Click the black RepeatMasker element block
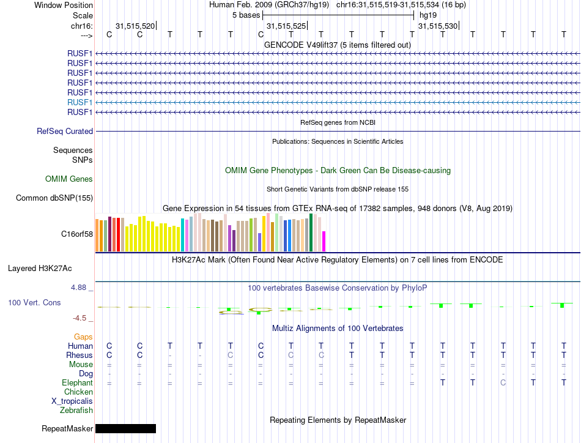 pos(125,428)
